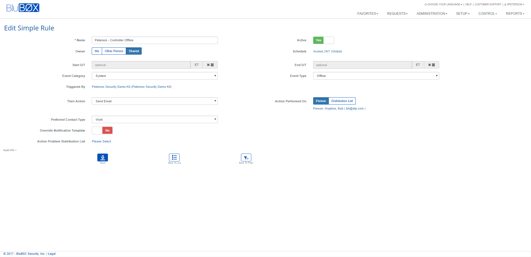Click the Back To Filter icon
Screen dimensions: 531x257
[246, 157]
